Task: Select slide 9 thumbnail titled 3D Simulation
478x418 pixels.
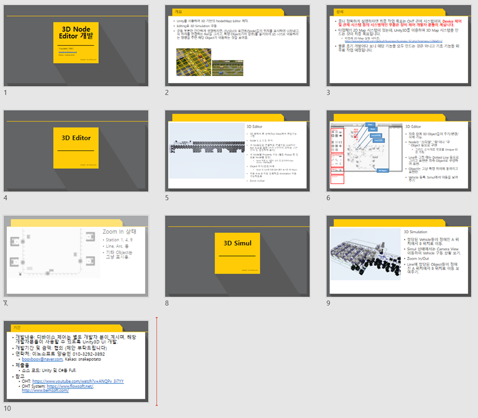Action: pos(399,256)
